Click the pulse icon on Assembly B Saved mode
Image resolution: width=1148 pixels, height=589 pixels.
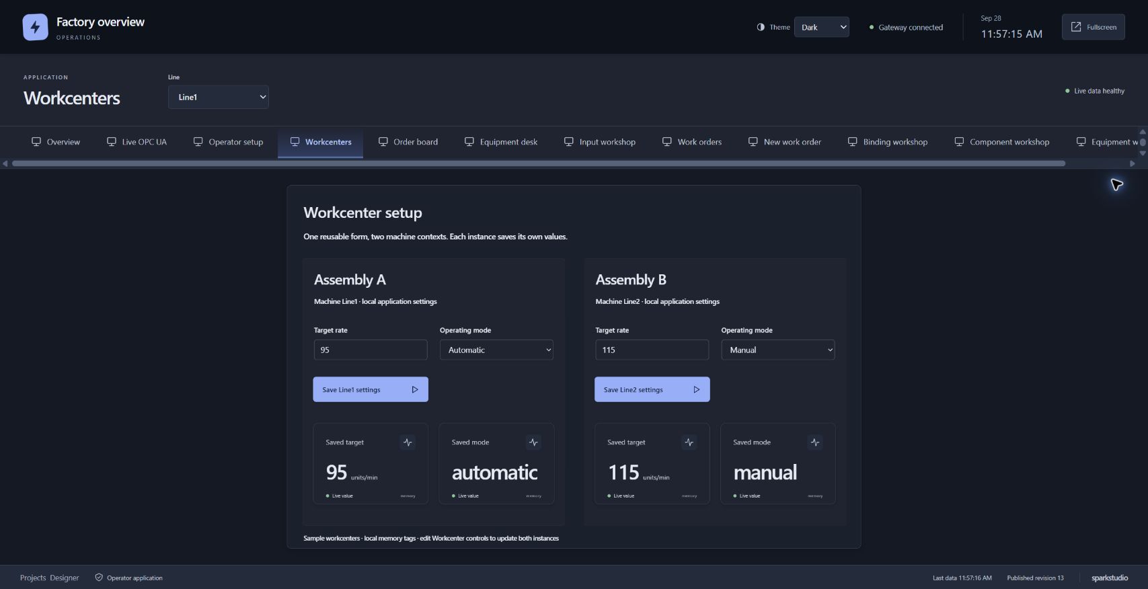[x=815, y=442]
